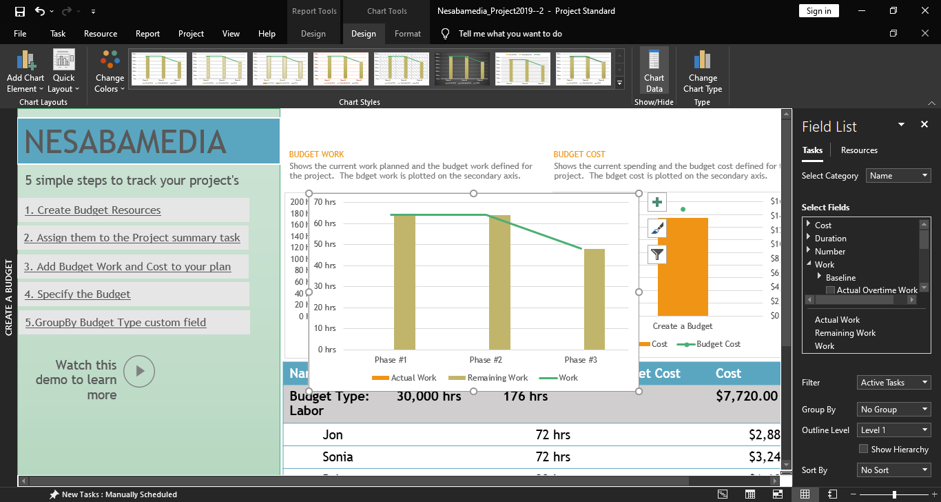The height and width of the screenshot is (502, 941).
Task: Open the Change Colors palette
Action: (110, 71)
